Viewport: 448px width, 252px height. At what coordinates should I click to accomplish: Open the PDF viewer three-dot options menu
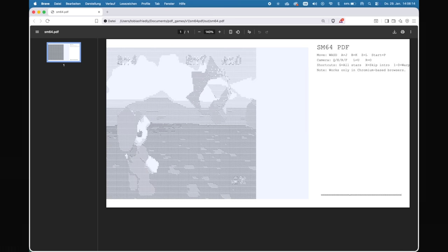(411, 32)
